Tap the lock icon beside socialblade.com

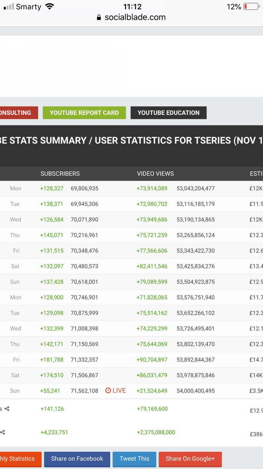(99, 17)
